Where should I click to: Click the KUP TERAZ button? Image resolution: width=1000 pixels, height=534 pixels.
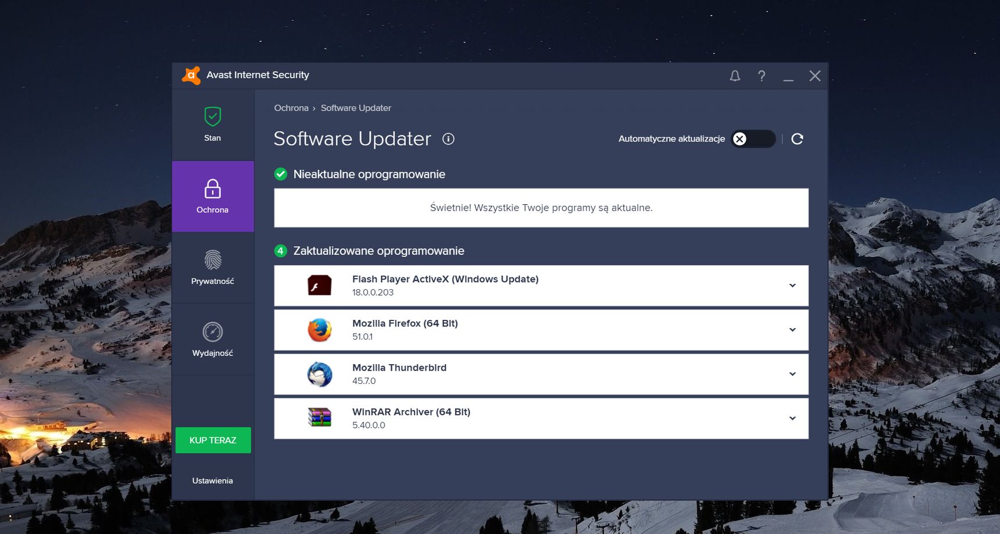(x=213, y=440)
